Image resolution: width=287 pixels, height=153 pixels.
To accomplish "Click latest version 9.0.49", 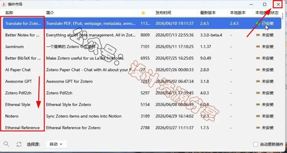I will click(206, 58).
